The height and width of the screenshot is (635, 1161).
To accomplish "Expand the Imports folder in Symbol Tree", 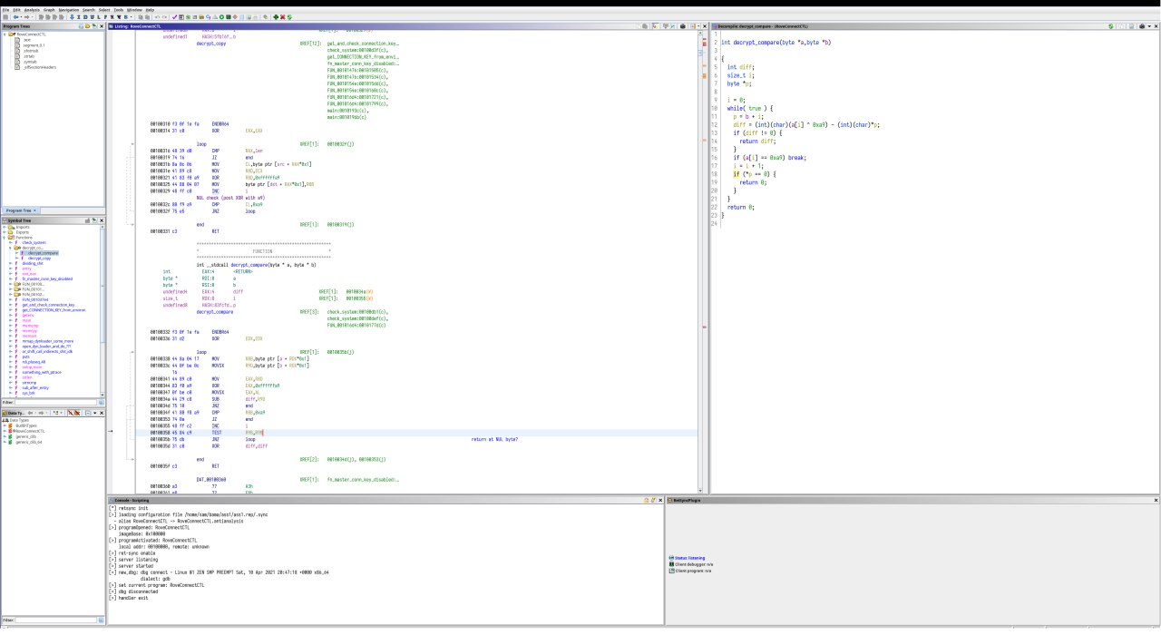I will [x=5, y=227].
